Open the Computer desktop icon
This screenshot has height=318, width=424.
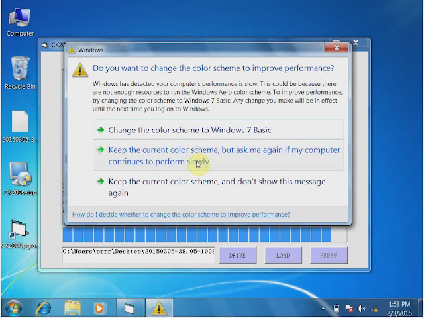pyautogui.click(x=20, y=22)
